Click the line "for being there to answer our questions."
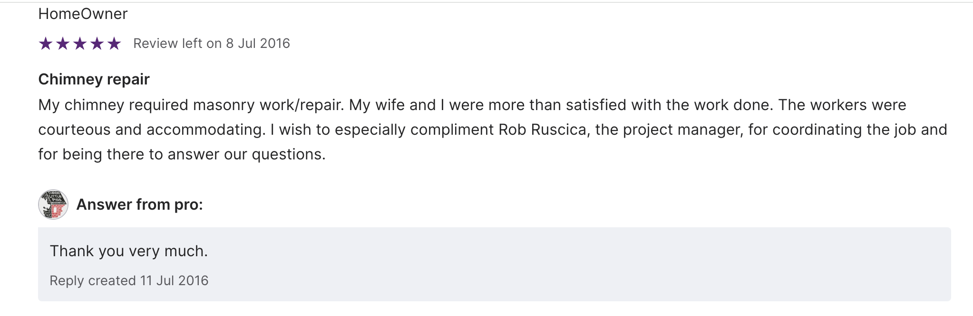 pos(182,154)
